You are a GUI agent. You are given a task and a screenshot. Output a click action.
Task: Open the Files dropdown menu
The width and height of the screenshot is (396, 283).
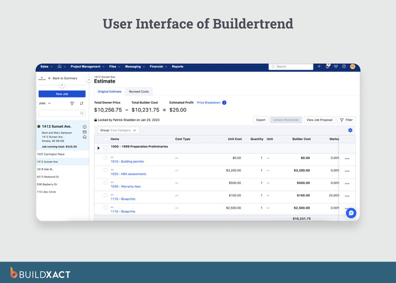pos(115,66)
